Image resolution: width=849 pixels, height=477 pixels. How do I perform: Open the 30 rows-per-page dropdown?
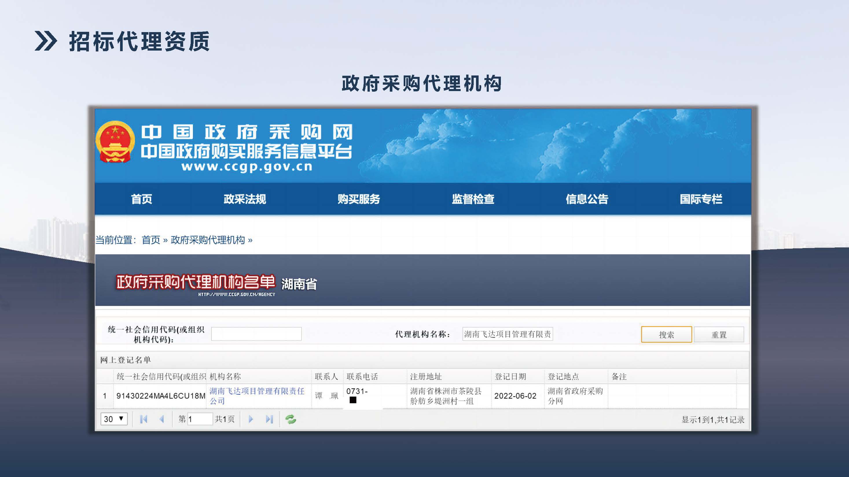tap(114, 419)
